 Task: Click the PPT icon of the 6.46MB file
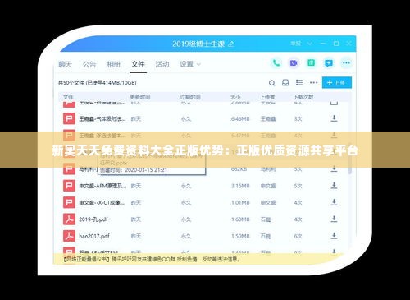click(x=69, y=118)
